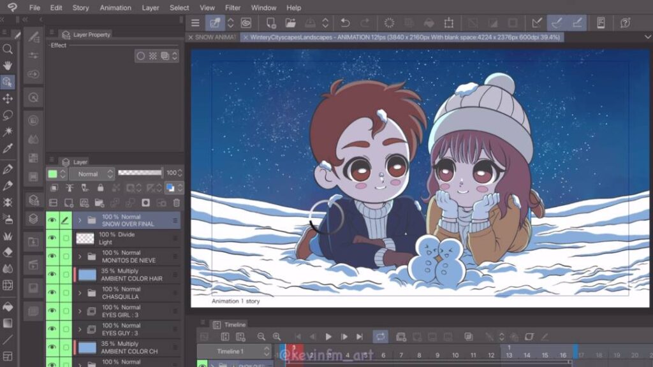The width and height of the screenshot is (653, 367).
Task: Hide the SNOW OVER FINAL layer
Action: click(52, 220)
